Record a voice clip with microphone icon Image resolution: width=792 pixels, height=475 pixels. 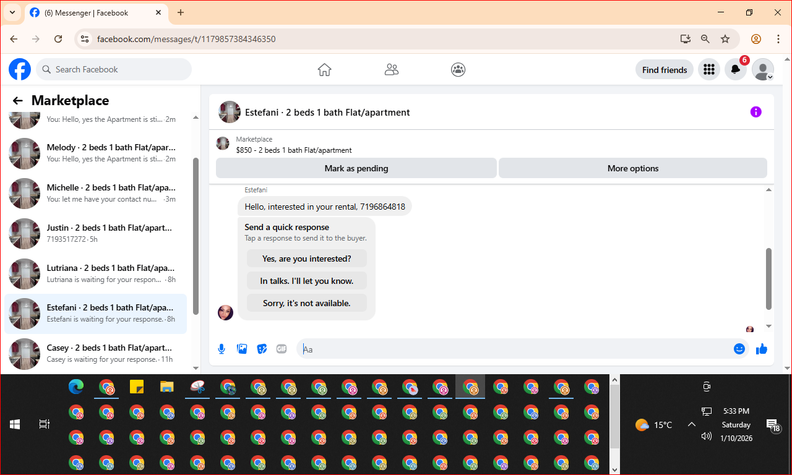tap(222, 349)
